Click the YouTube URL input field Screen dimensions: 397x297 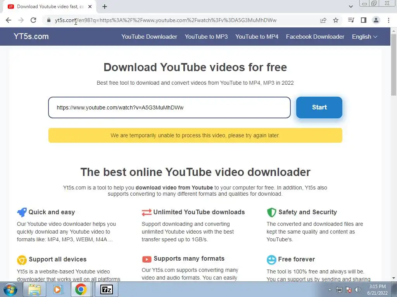tap(169, 108)
